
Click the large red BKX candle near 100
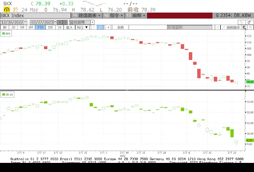coord(190,56)
